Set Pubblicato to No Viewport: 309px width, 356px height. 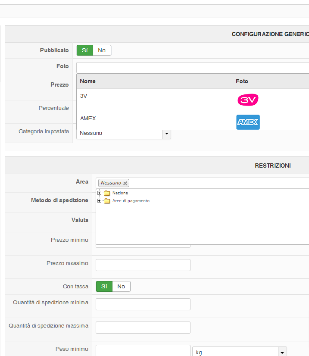click(102, 50)
